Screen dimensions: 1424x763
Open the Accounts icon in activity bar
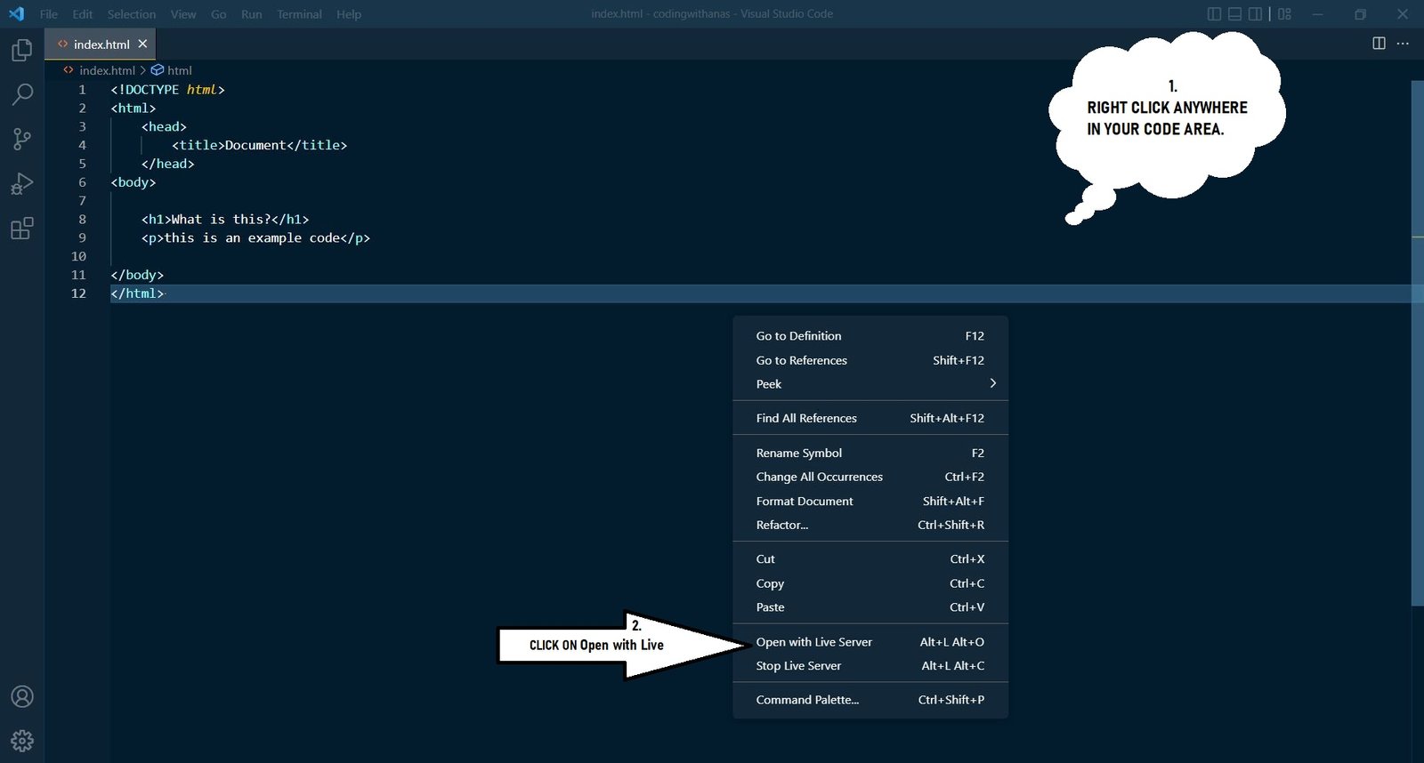pyautogui.click(x=22, y=696)
